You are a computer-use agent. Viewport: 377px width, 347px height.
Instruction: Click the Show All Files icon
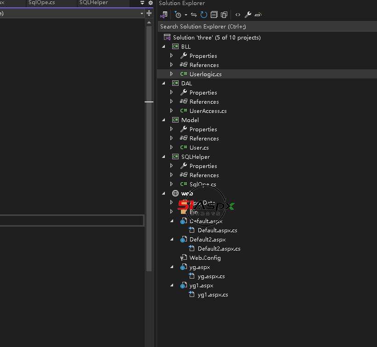coord(224,15)
